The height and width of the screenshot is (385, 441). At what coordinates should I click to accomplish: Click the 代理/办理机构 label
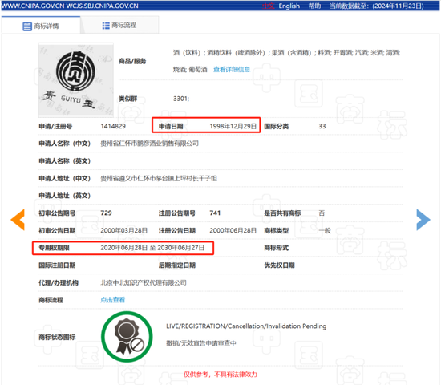pyautogui.click(x=59, y=282)
